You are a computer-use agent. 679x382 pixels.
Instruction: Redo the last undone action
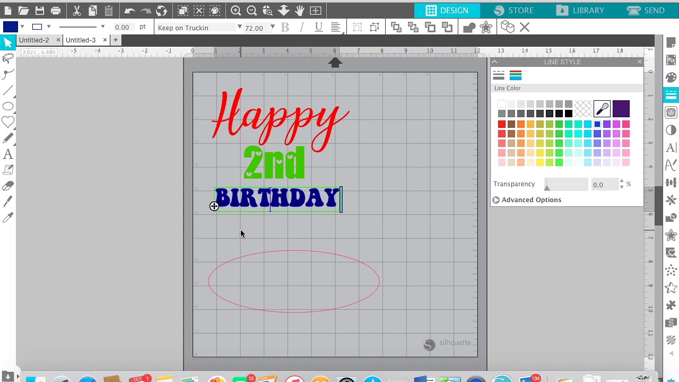click(x=145, y=10)
